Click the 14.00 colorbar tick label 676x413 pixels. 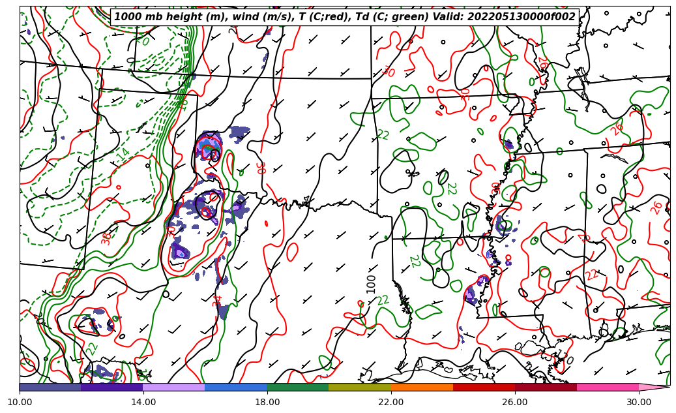143,402
